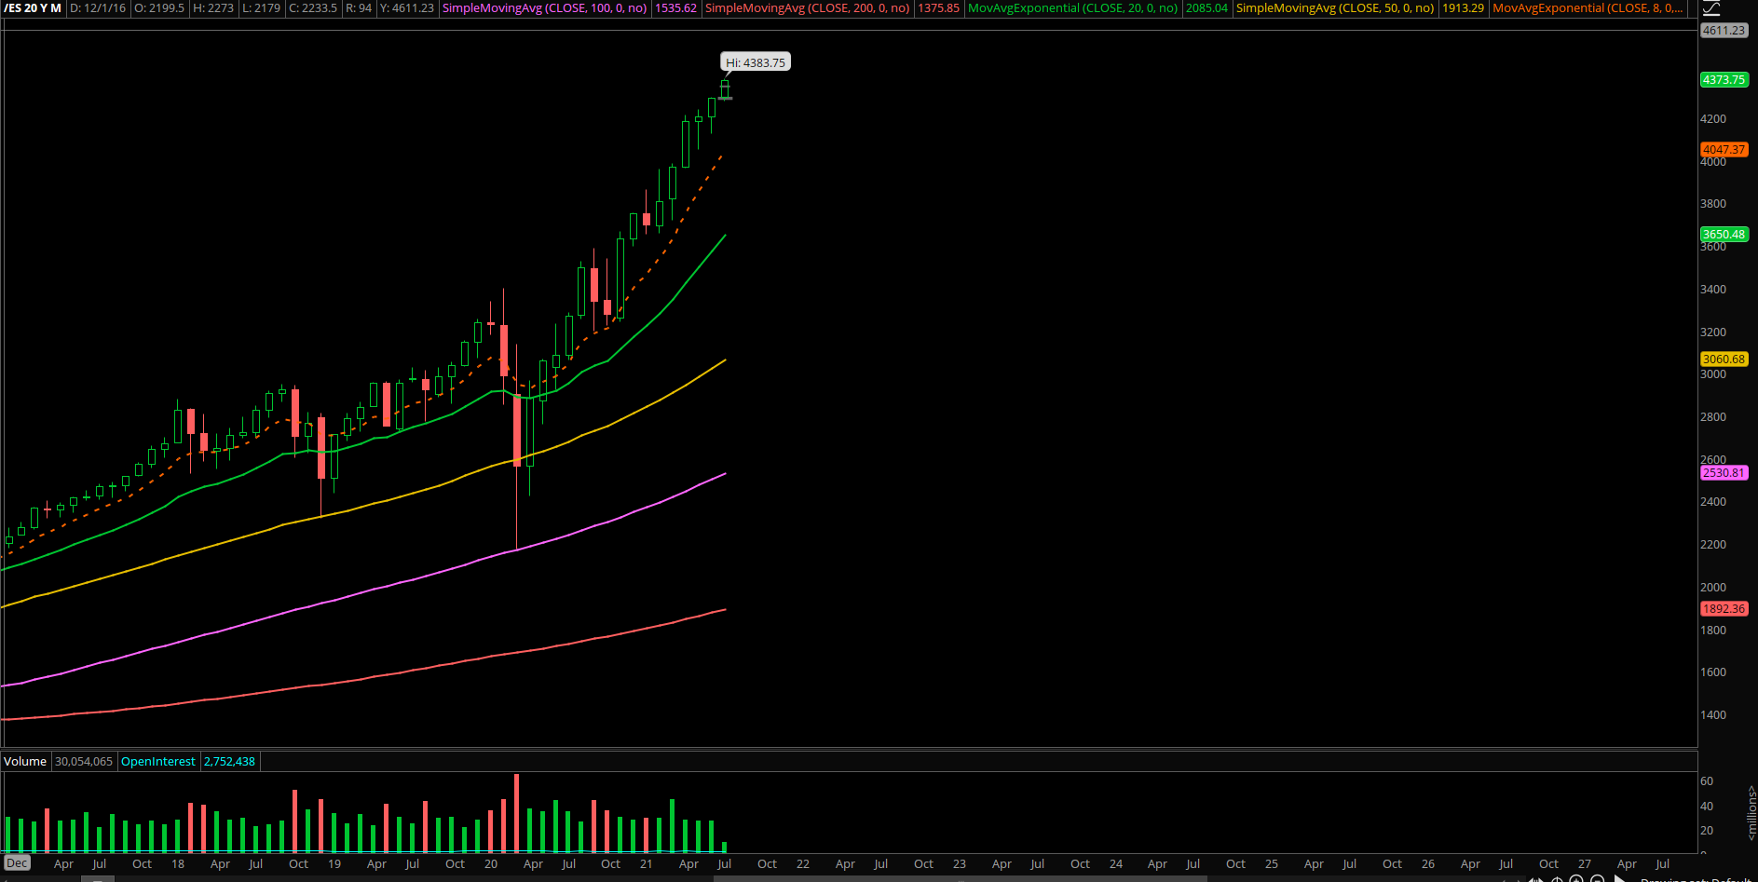The width and height of the screenshot is (1758, 882).
Task: Click the orange 4047.37 EMA price label
Action: (1724, 149)
